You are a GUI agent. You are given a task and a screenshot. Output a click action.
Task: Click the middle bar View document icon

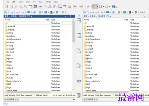[x=79, y=51]
